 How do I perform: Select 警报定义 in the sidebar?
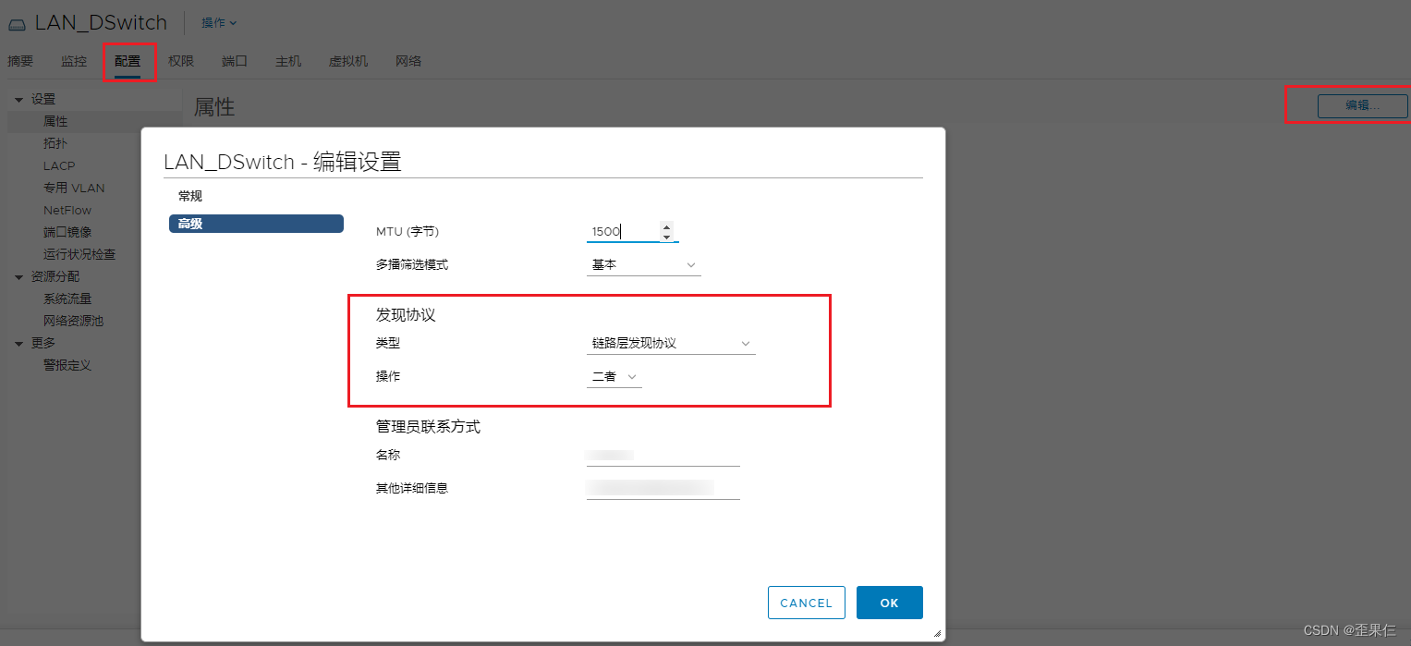pos(67,365)
